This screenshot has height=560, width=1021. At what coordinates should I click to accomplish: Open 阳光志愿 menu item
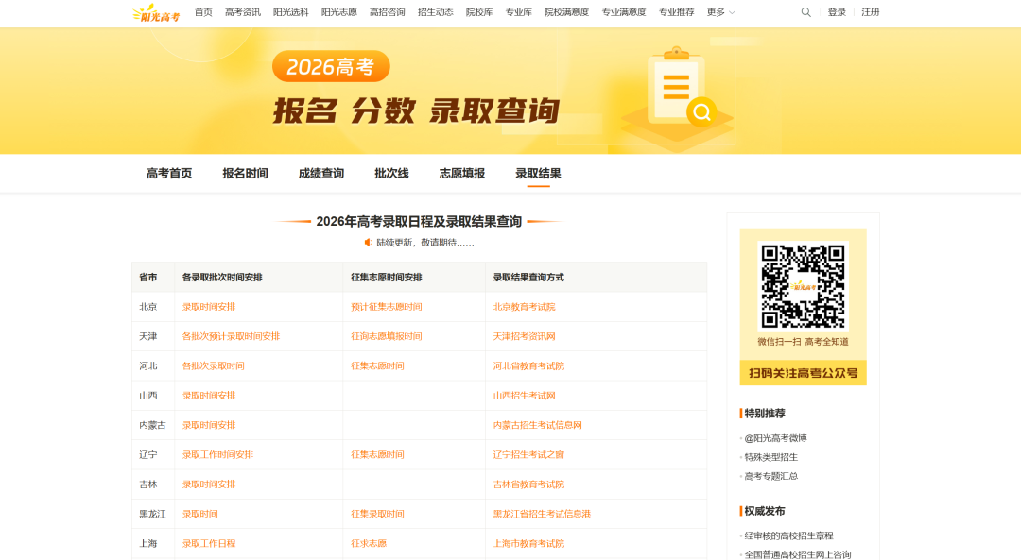(339, 12)
